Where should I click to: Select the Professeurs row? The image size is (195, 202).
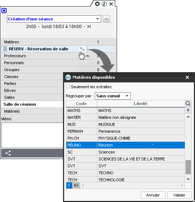tap(58, 56)
